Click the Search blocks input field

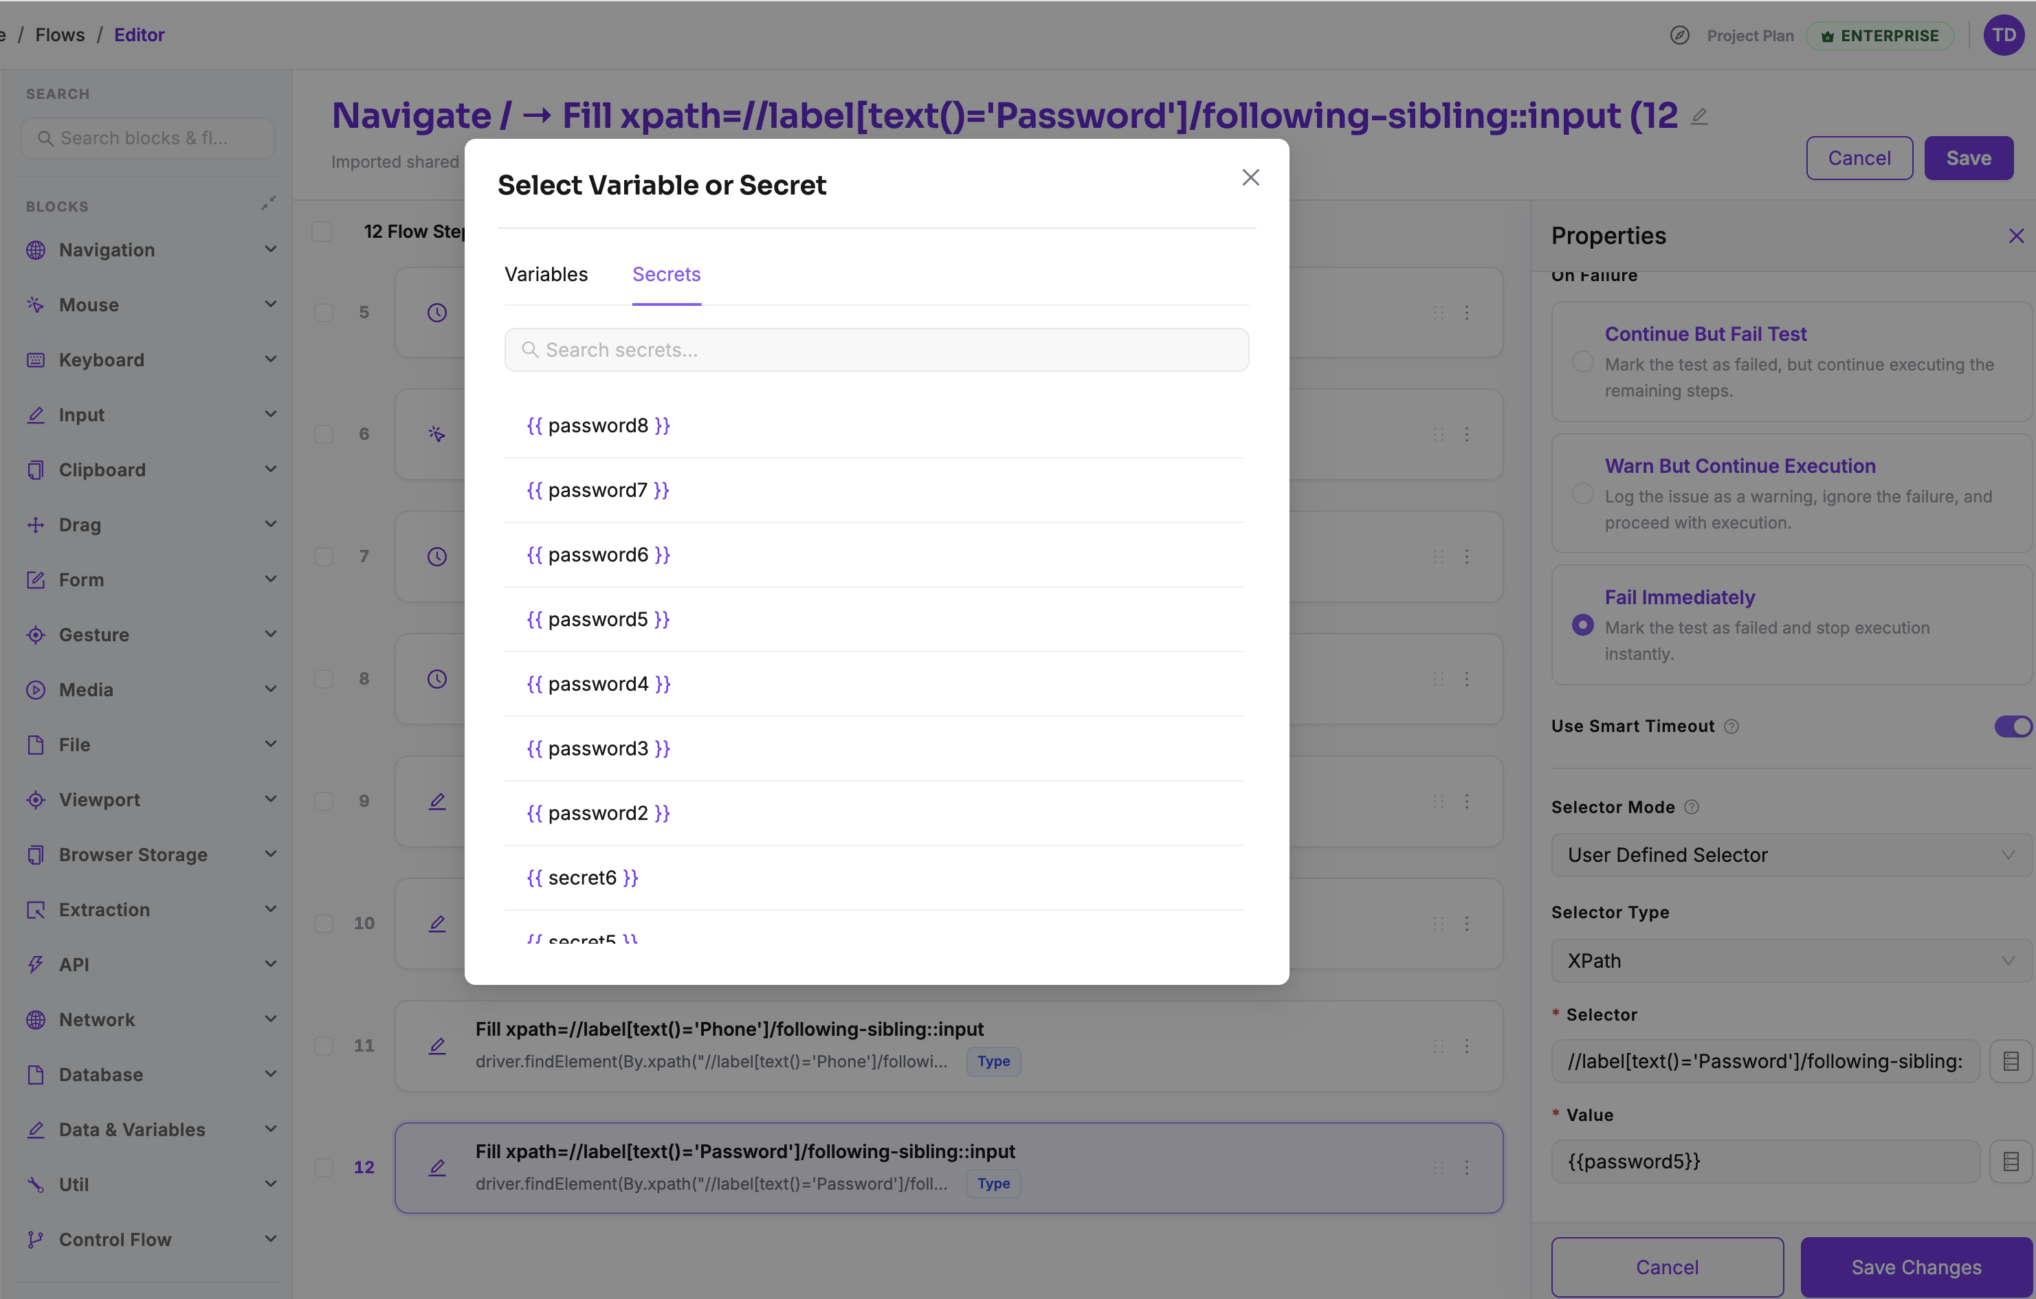pyautogui.click(x=147, y=137)
